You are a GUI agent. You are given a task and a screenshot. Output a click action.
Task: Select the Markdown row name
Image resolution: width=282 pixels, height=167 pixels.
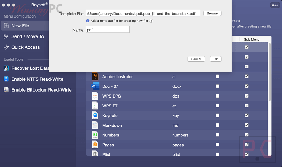[112, 125]
